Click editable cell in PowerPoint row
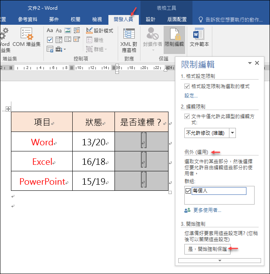 click(x=141, y=181)
